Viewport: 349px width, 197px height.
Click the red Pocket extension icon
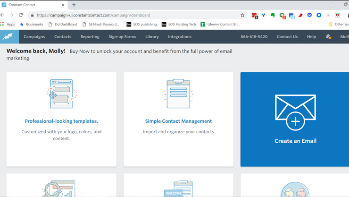337,15
